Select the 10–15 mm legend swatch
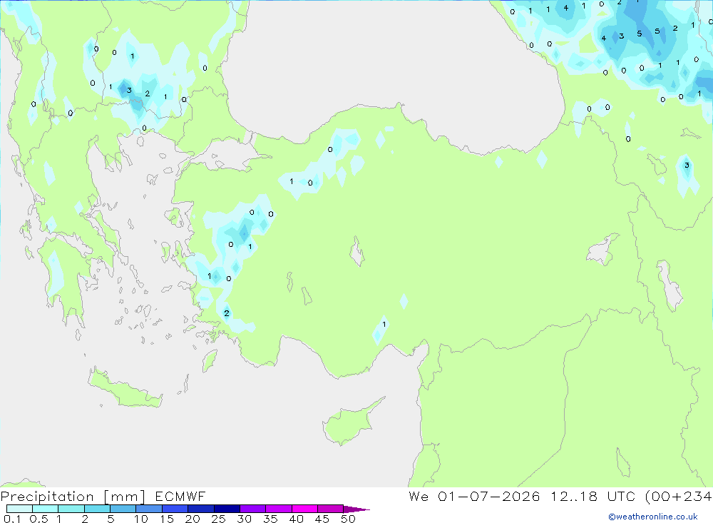The height and width of the screenshot is (523, 713). coord(149,509)
